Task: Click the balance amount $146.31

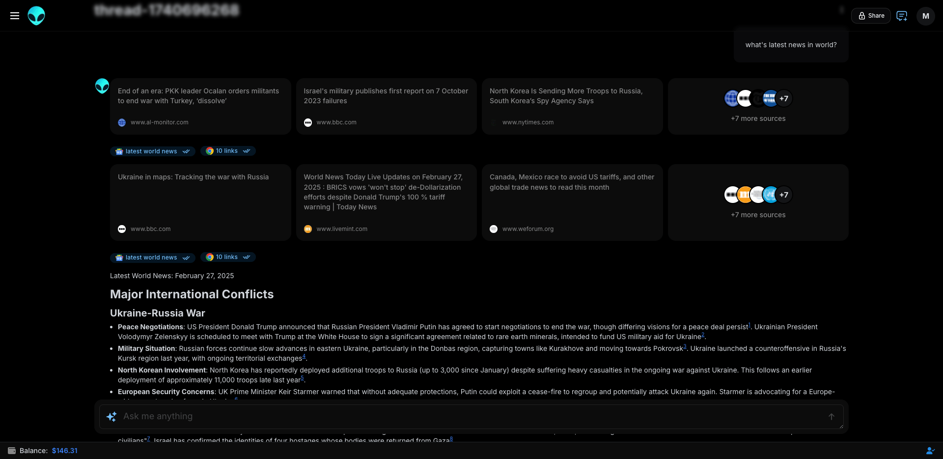Action: 65,451
